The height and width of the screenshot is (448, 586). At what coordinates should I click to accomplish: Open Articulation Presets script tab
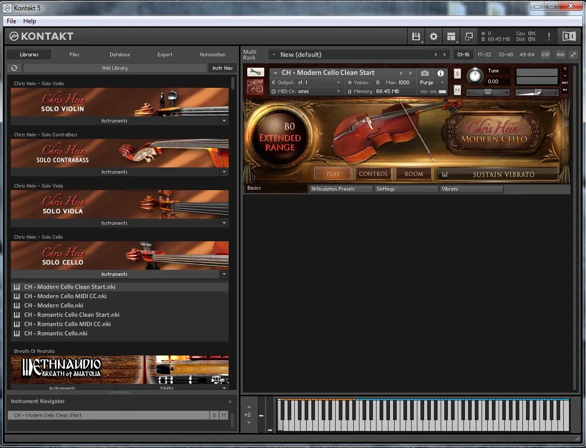[x=341, y=189]
